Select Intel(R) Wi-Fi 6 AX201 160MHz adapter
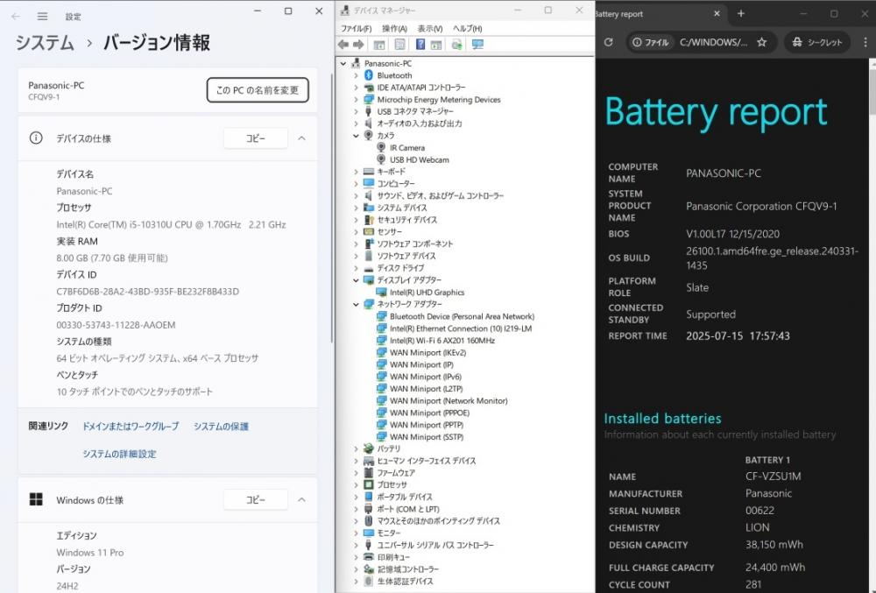This screenshot has width=876, height=593. (442, 341)
